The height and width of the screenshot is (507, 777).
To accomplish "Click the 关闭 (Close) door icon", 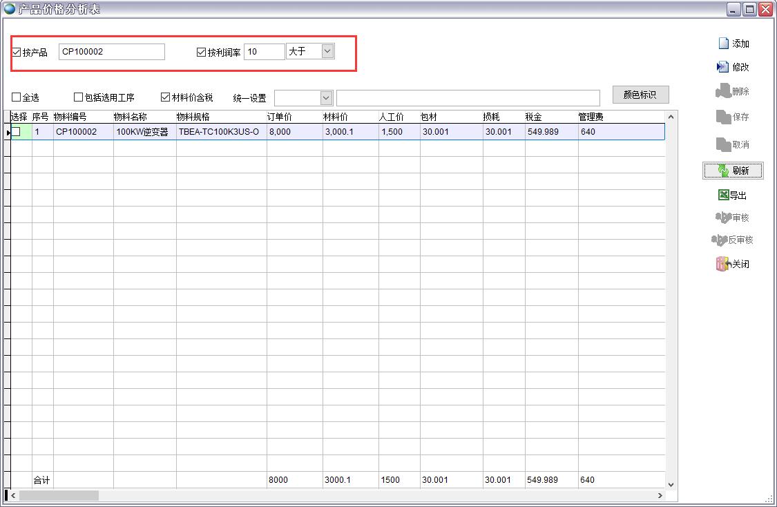I will pos(723,264).
